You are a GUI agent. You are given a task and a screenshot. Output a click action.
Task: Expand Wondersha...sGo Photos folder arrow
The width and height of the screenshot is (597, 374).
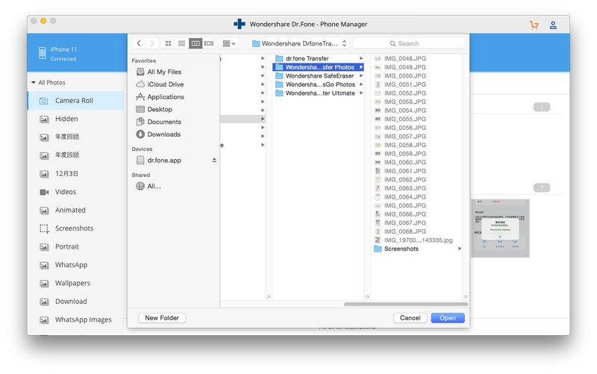[x=361, y=84]
